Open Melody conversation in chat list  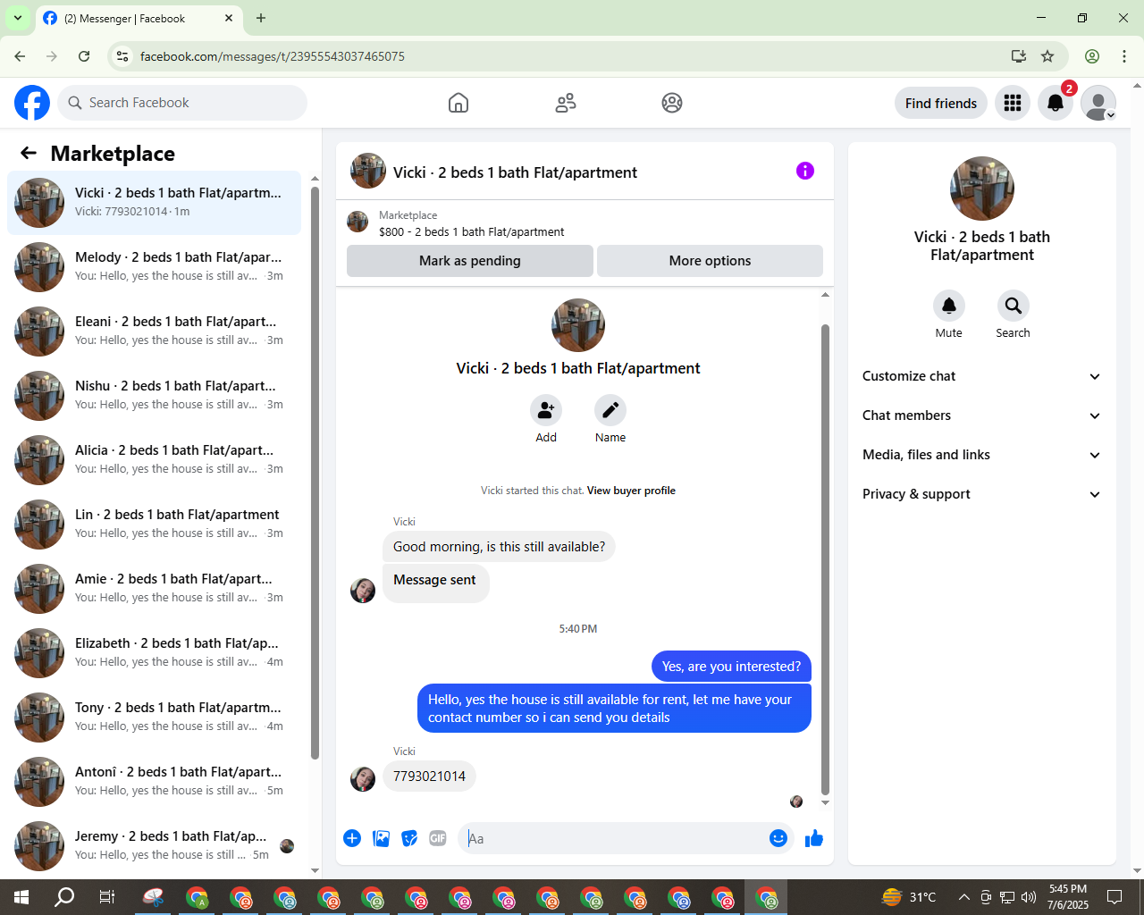point(154,267)
